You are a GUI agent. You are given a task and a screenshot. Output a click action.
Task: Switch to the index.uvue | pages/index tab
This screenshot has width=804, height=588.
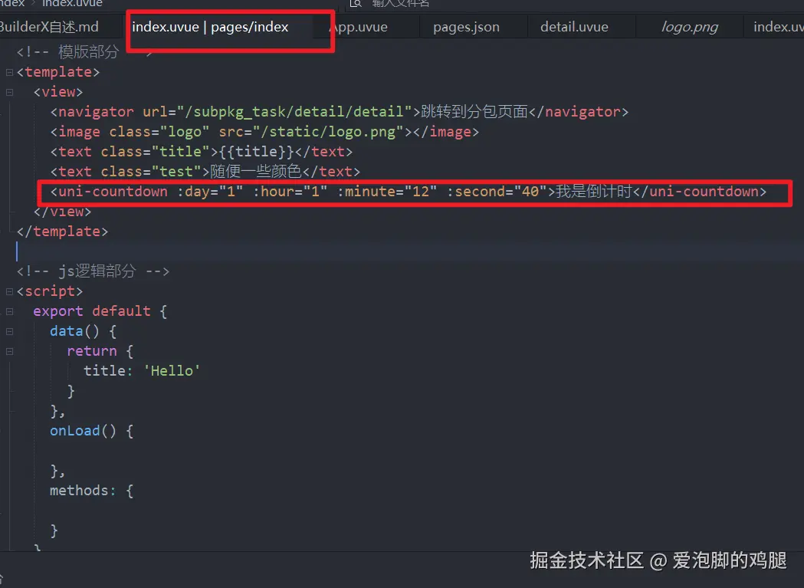210,27
